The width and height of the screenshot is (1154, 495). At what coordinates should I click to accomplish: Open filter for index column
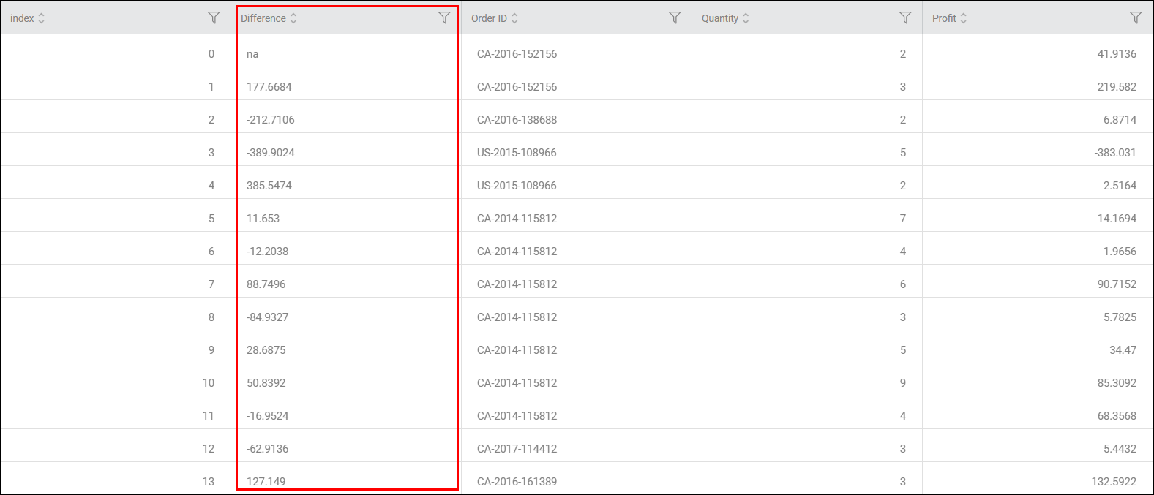tap(214, 18)
